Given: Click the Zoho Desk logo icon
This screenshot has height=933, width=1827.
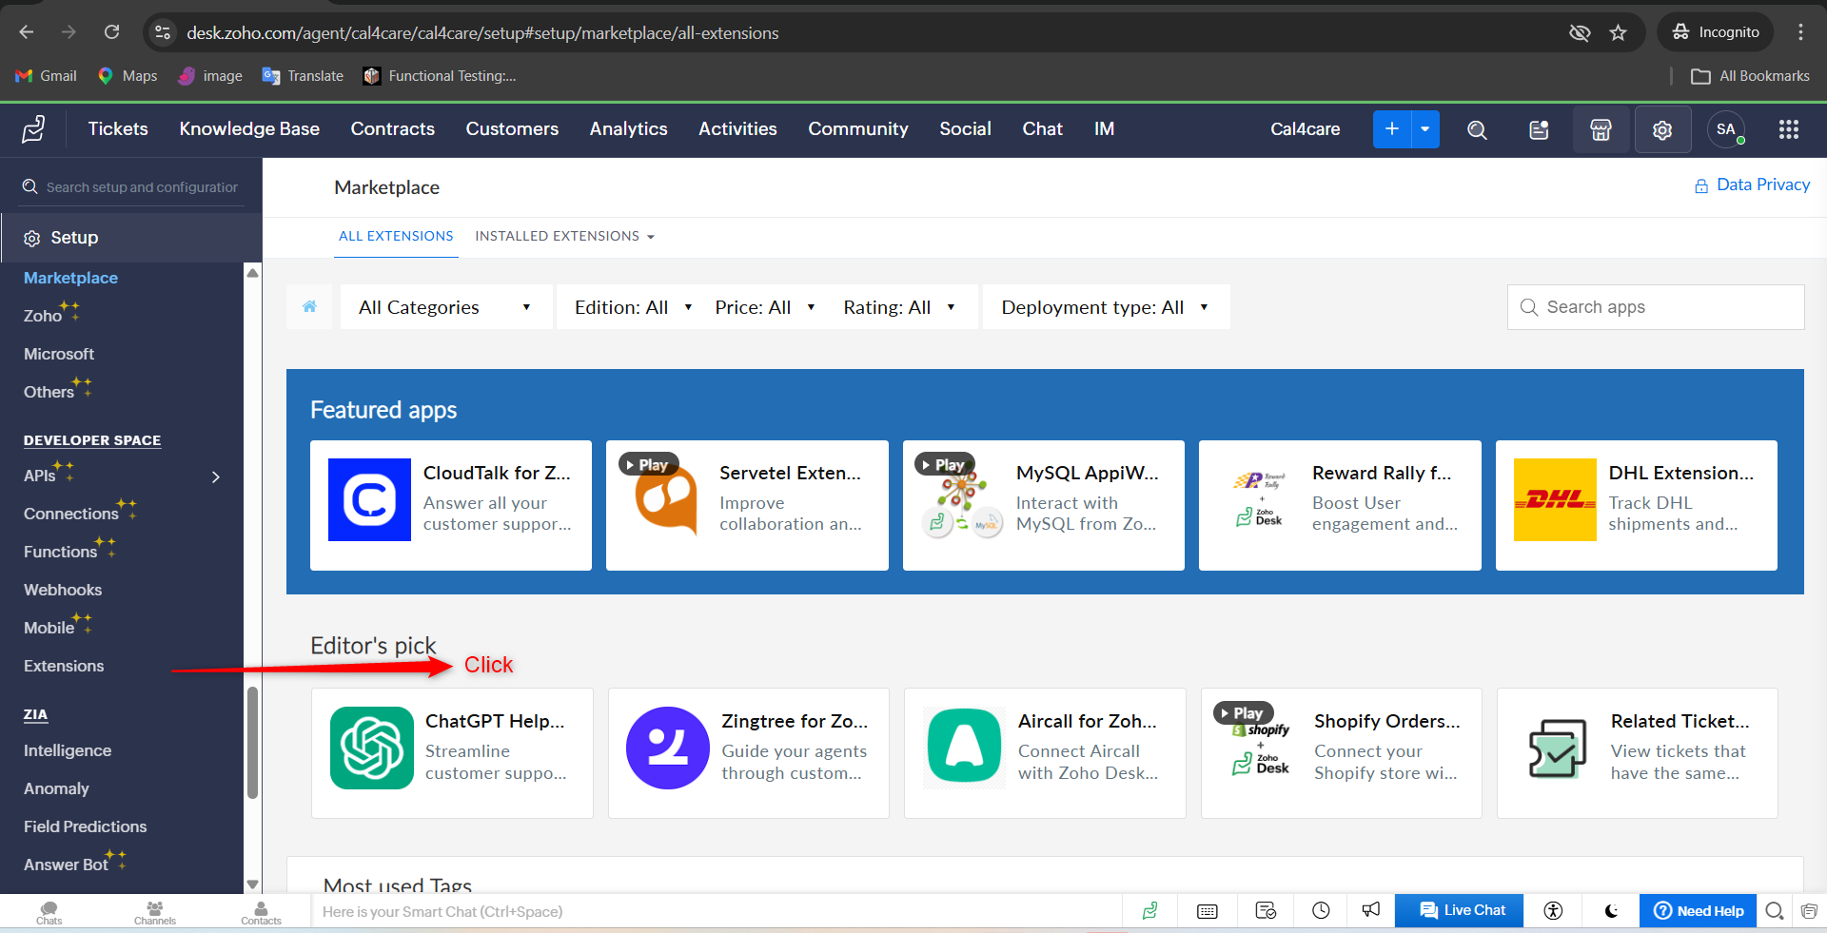Looking at the screenshot, I should click(33, 129).
